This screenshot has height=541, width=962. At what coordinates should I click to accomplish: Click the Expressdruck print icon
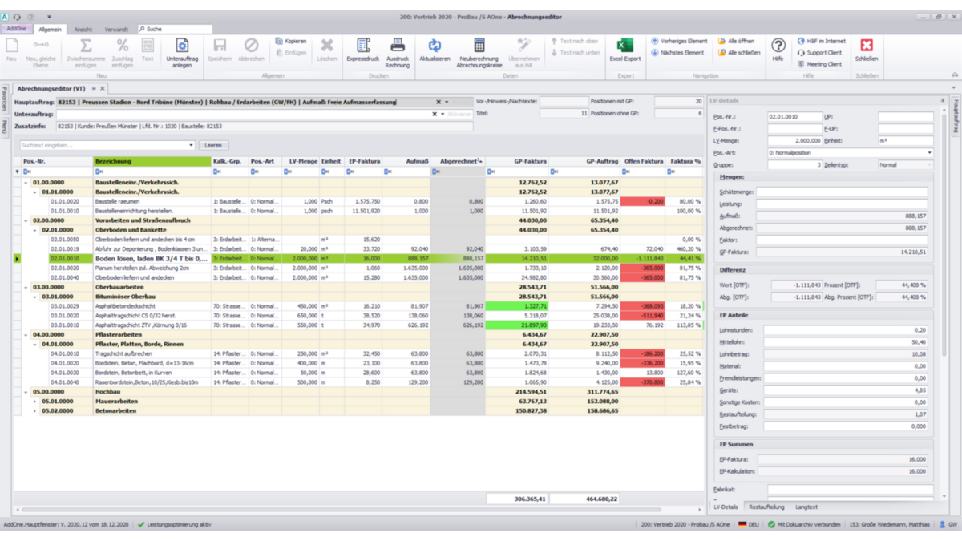click(363, 46)
